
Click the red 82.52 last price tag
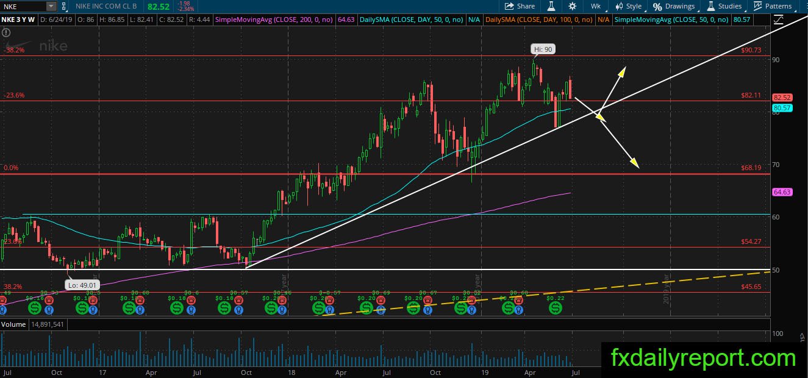point(782,98)
